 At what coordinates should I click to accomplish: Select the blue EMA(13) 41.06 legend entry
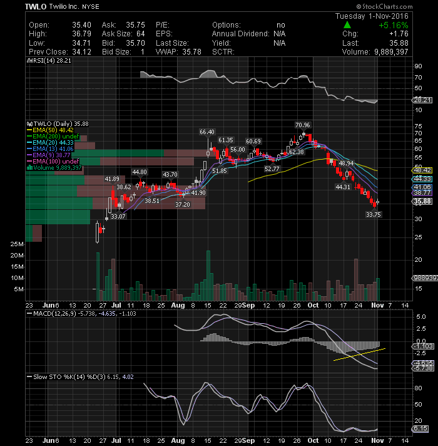(x=50, y=148)
